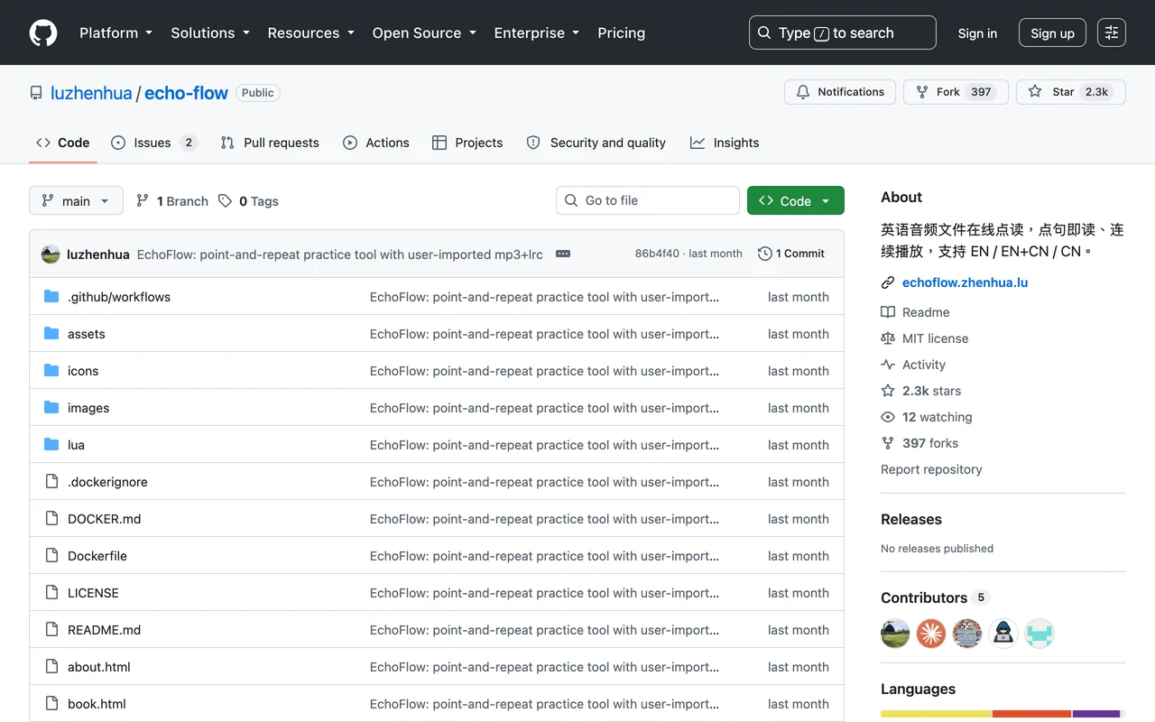Viewport: 1155px width, 722px height.
Task: Expand the Platform menu
Action: pyautogui.click(x=115, y=32)
